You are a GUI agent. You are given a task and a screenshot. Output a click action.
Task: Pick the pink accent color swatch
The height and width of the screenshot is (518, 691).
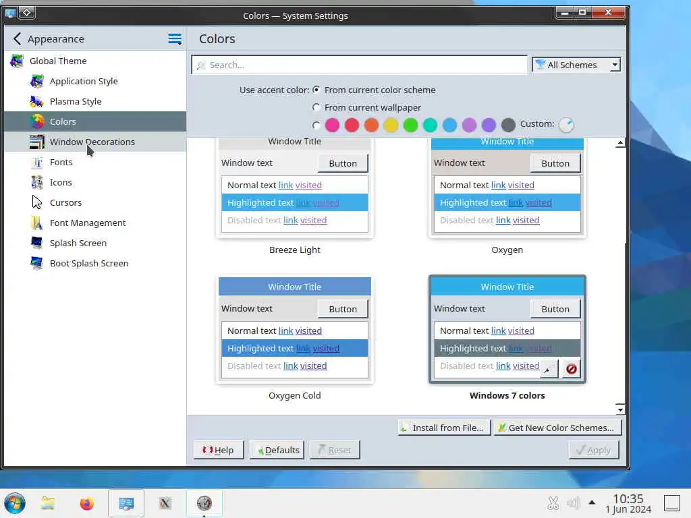(x=332, y=125)
